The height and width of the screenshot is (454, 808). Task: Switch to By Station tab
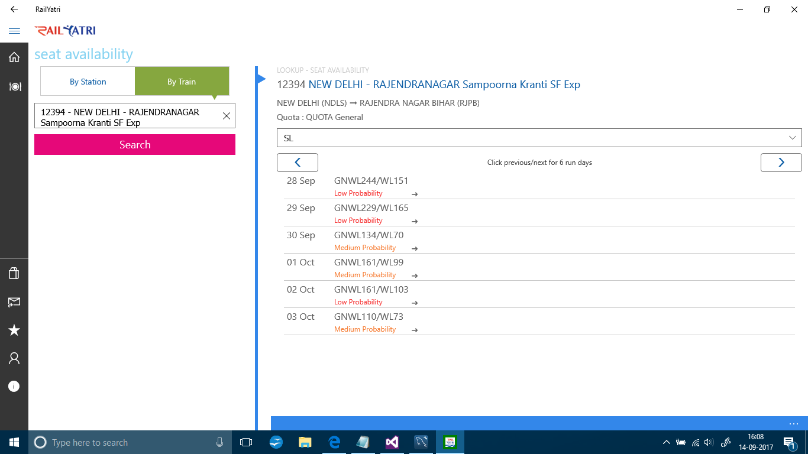click(88, 82)
